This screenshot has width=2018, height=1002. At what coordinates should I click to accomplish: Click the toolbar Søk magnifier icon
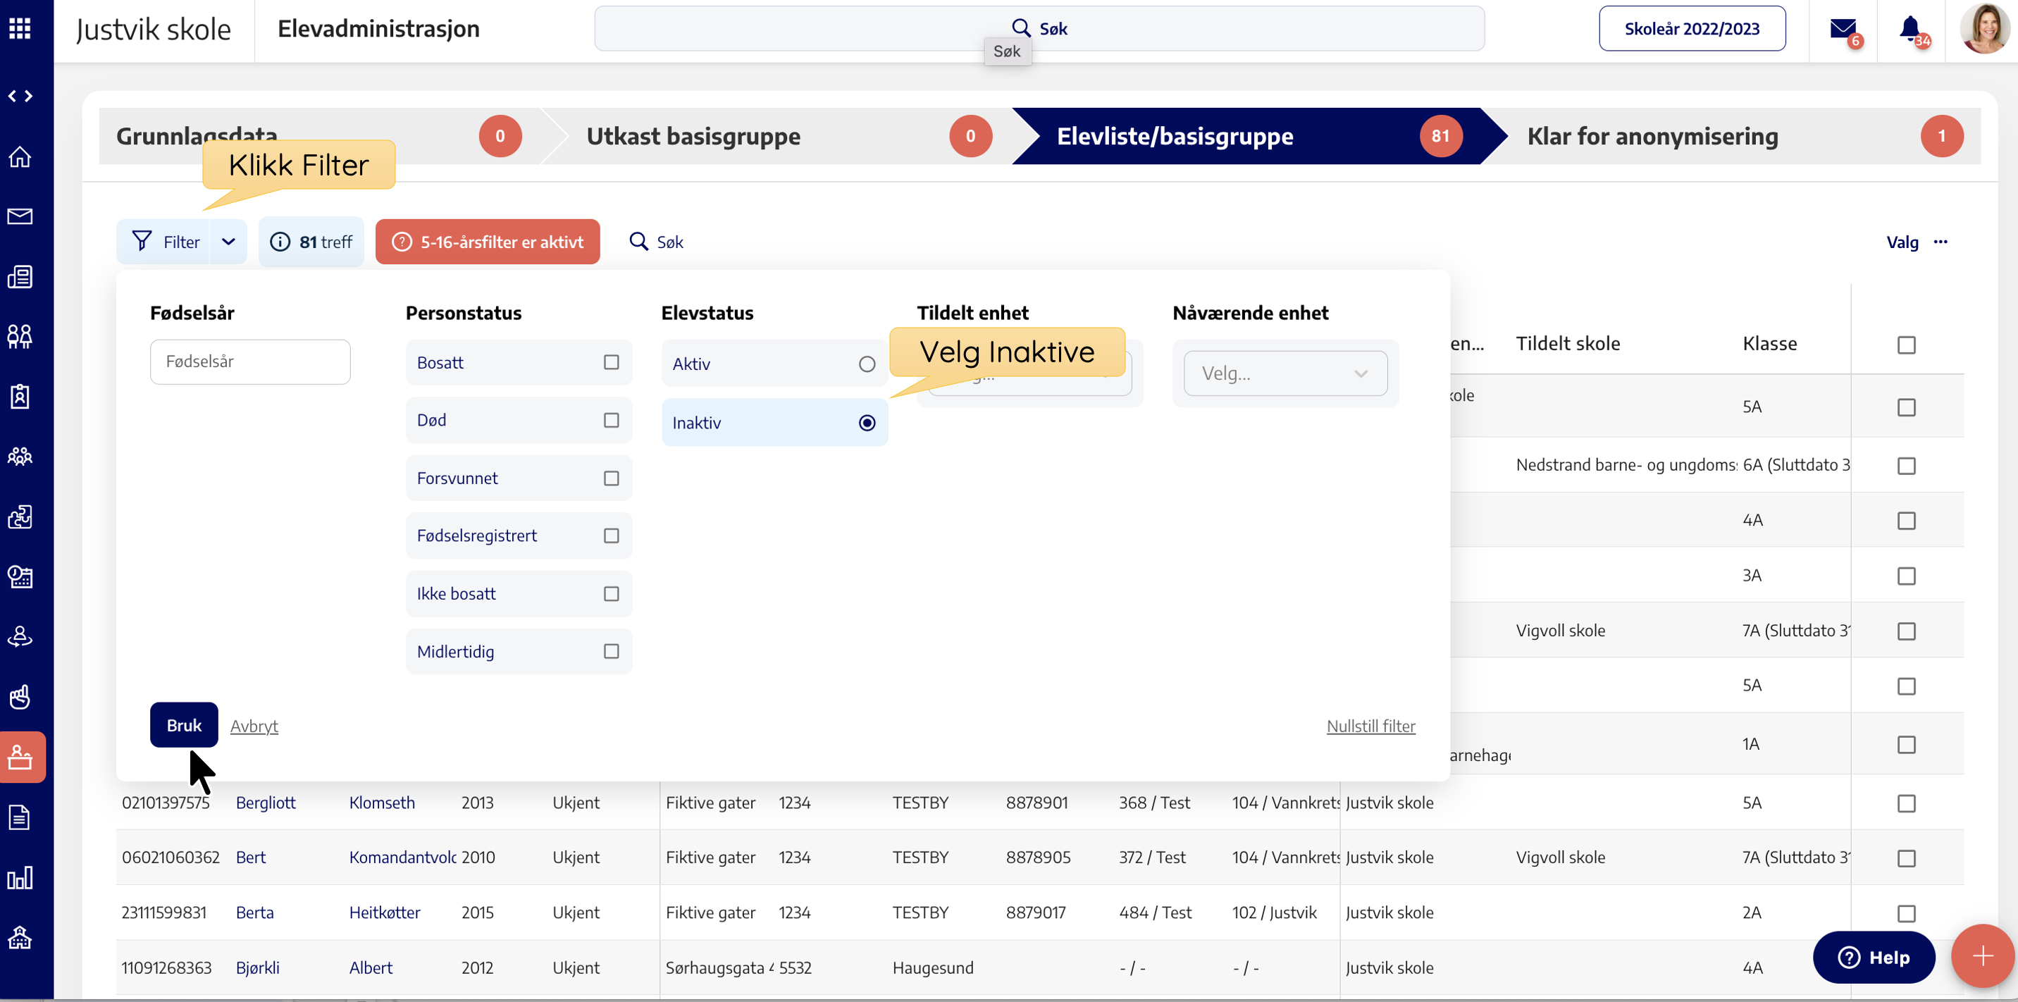pyautogui.click(x=638, y=241)
